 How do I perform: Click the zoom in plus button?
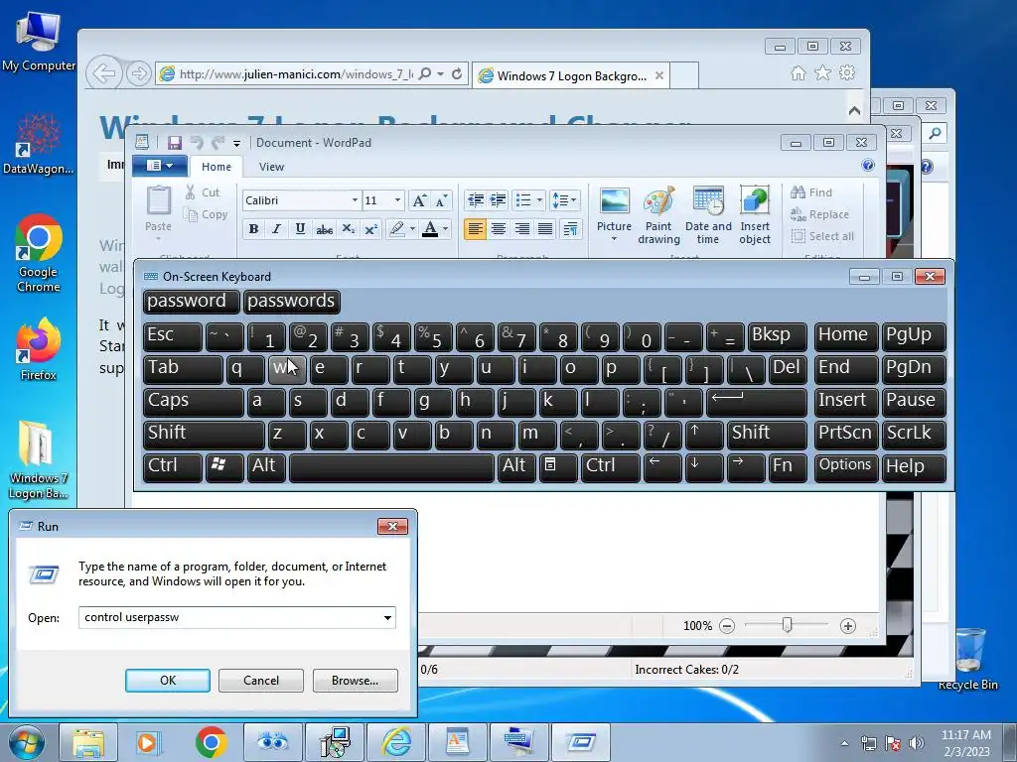[x=848, y=626]
